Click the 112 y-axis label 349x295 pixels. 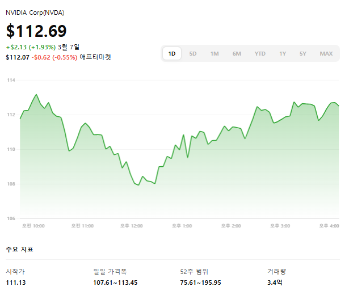pos(11,115)
